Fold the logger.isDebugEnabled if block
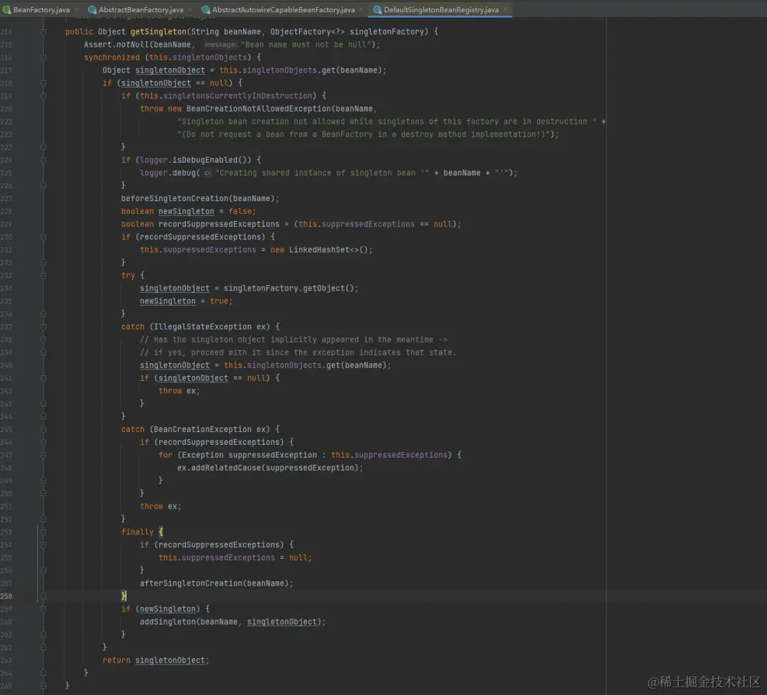Screen dimensions: 767x695 [43, 160]
